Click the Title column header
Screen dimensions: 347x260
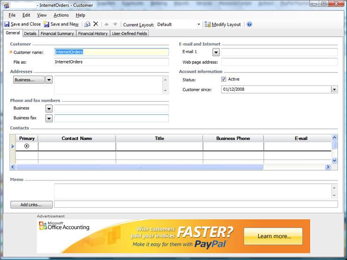[x=159, y=138]
